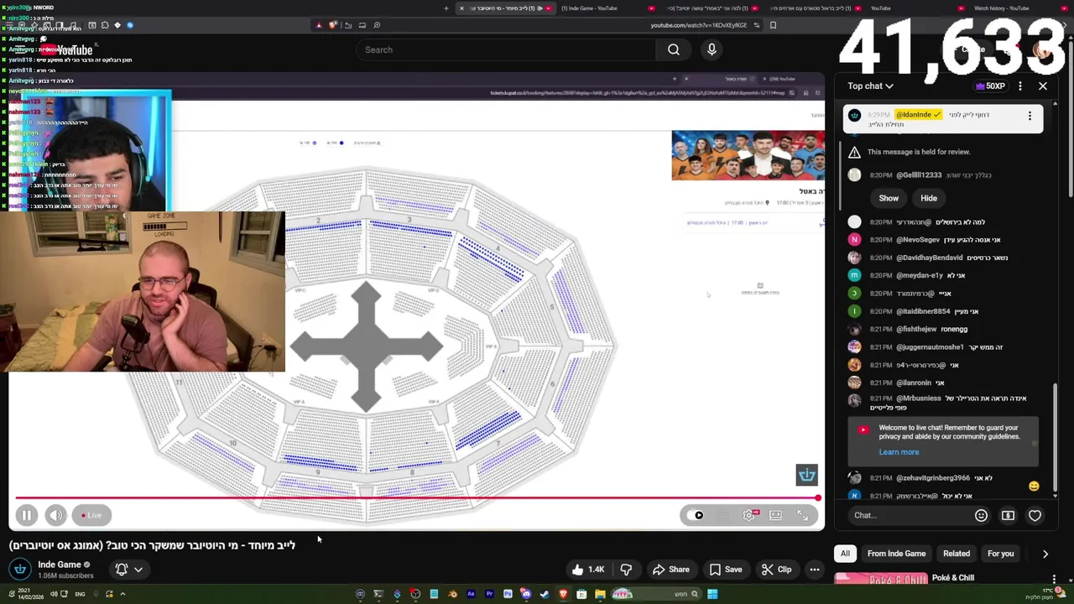Select From Inde Game chip
Screen dimensions: 1074x604
coord(896,554)
